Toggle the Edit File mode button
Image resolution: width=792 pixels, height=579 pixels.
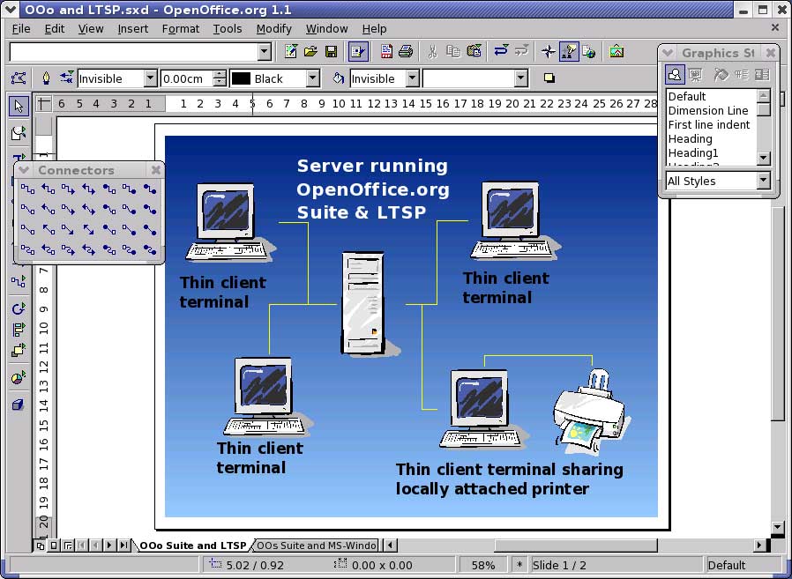pyautogui.click(x=357, y=52)
